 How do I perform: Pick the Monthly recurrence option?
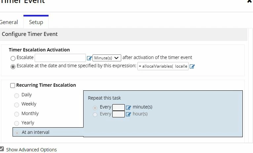[17, 114]
